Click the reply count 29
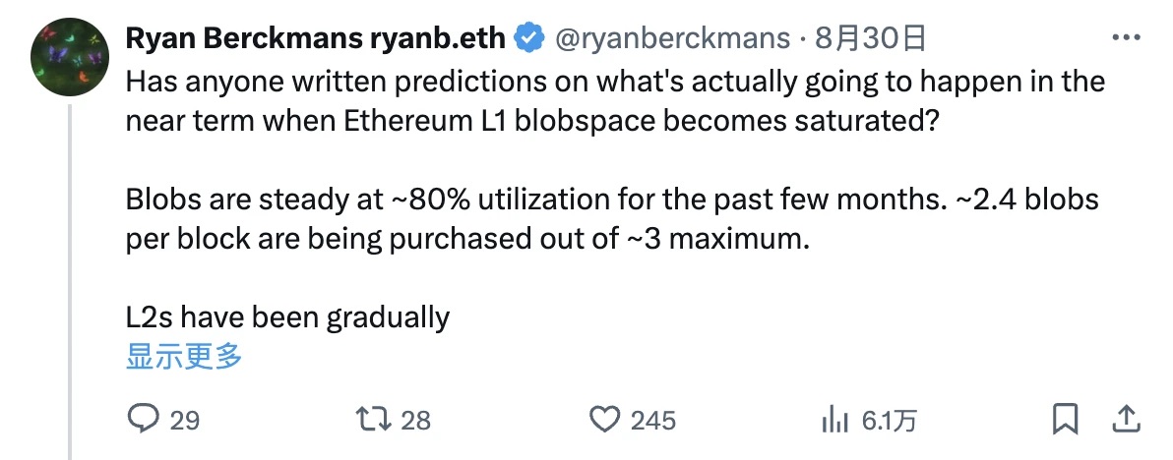This screenshot has height=460, width=1173. (x=185, y=421)
